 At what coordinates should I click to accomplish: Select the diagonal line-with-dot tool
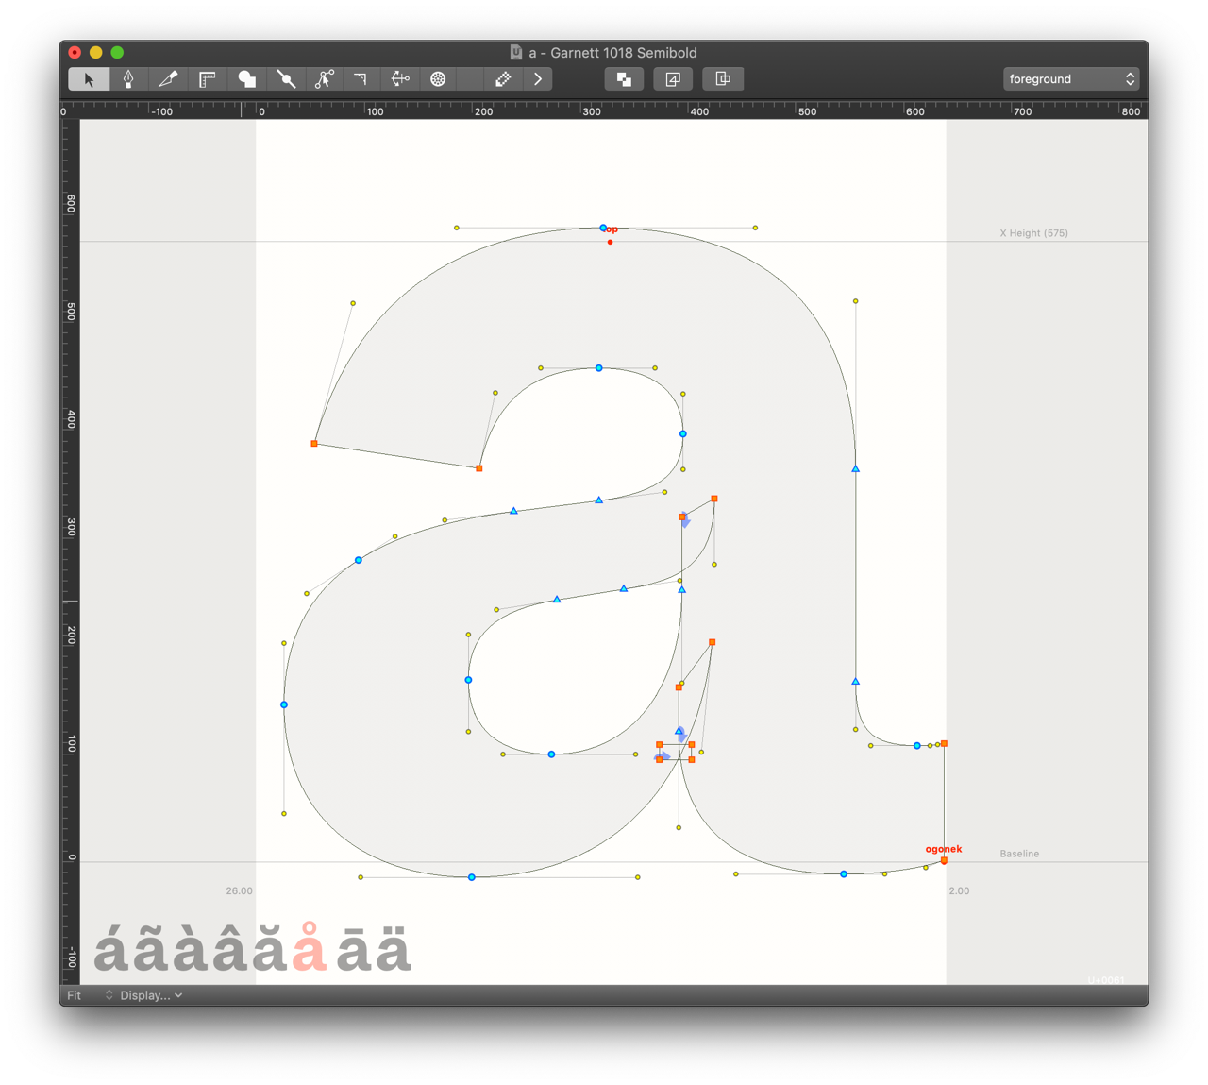[286, 79]
